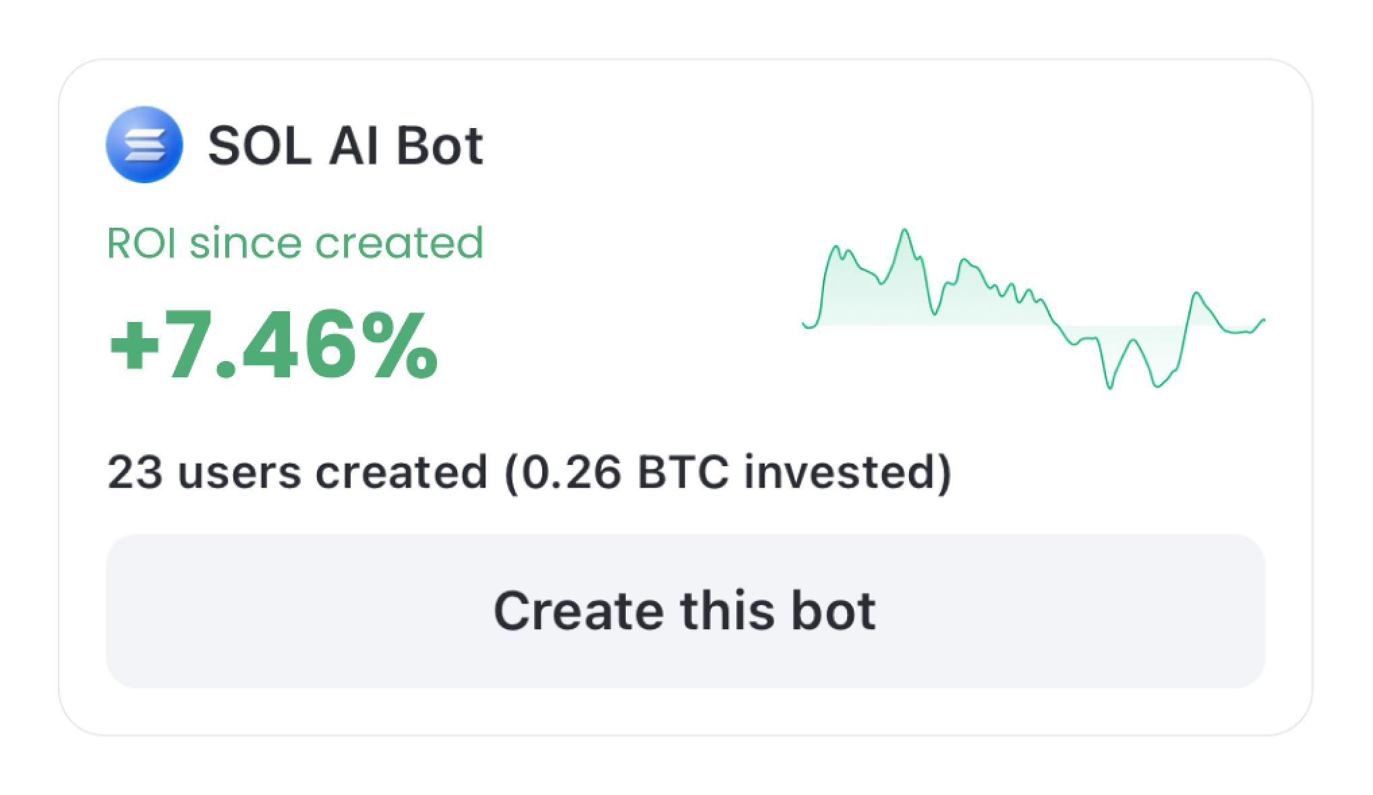Click the rightmost end of the sparkline
1373x795 pixels.
[x=1263, y=320]
